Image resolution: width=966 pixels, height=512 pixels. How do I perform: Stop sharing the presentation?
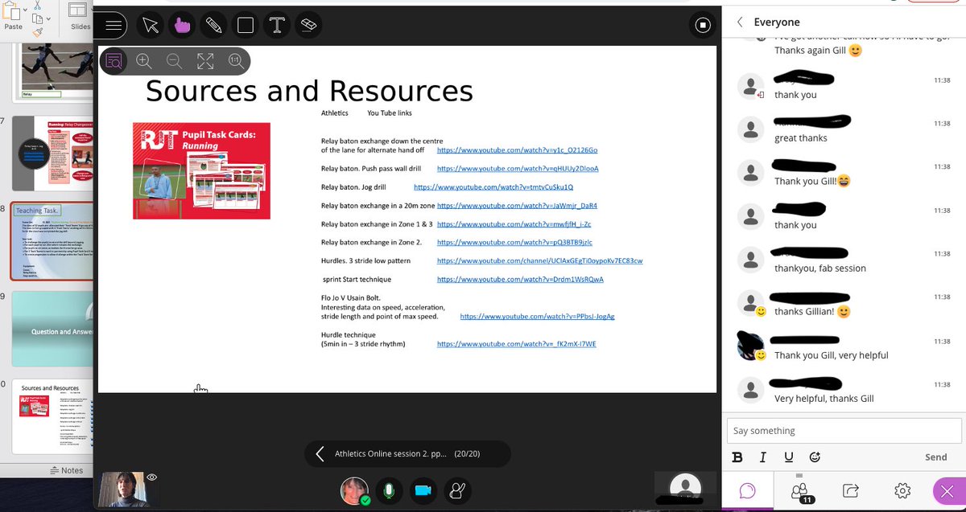(x=703, y=26)
